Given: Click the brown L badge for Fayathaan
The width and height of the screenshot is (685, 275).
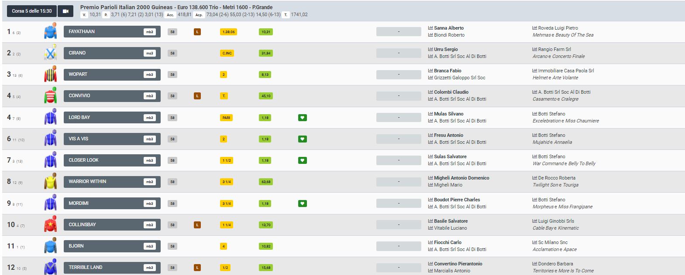Looking at the screenshot, I should click(x=197, y=32).
